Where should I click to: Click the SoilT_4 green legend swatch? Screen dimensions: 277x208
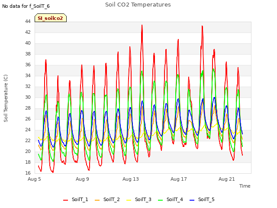tap(161, 200)
